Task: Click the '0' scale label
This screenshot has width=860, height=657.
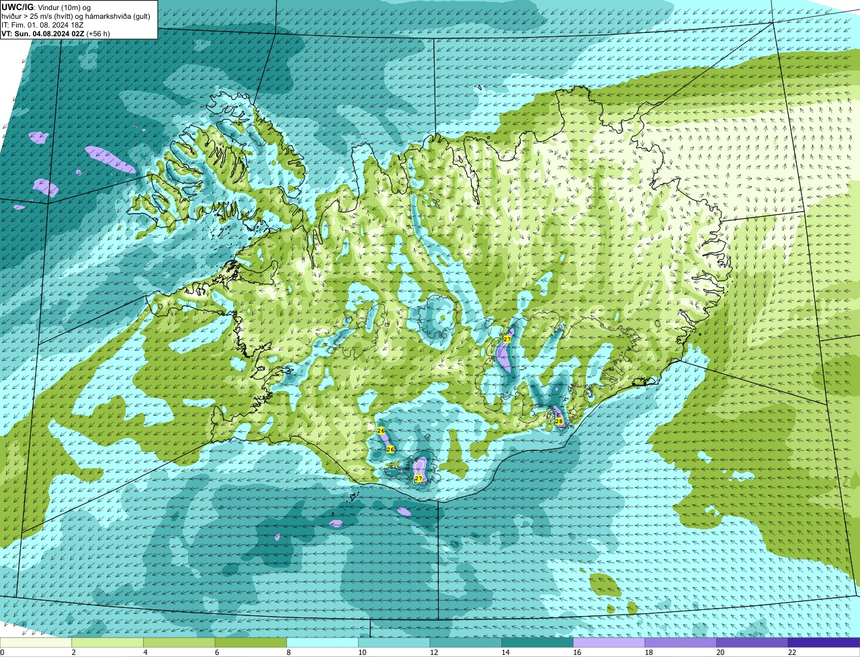Action: pyautogui.click(x=2, y=652)
